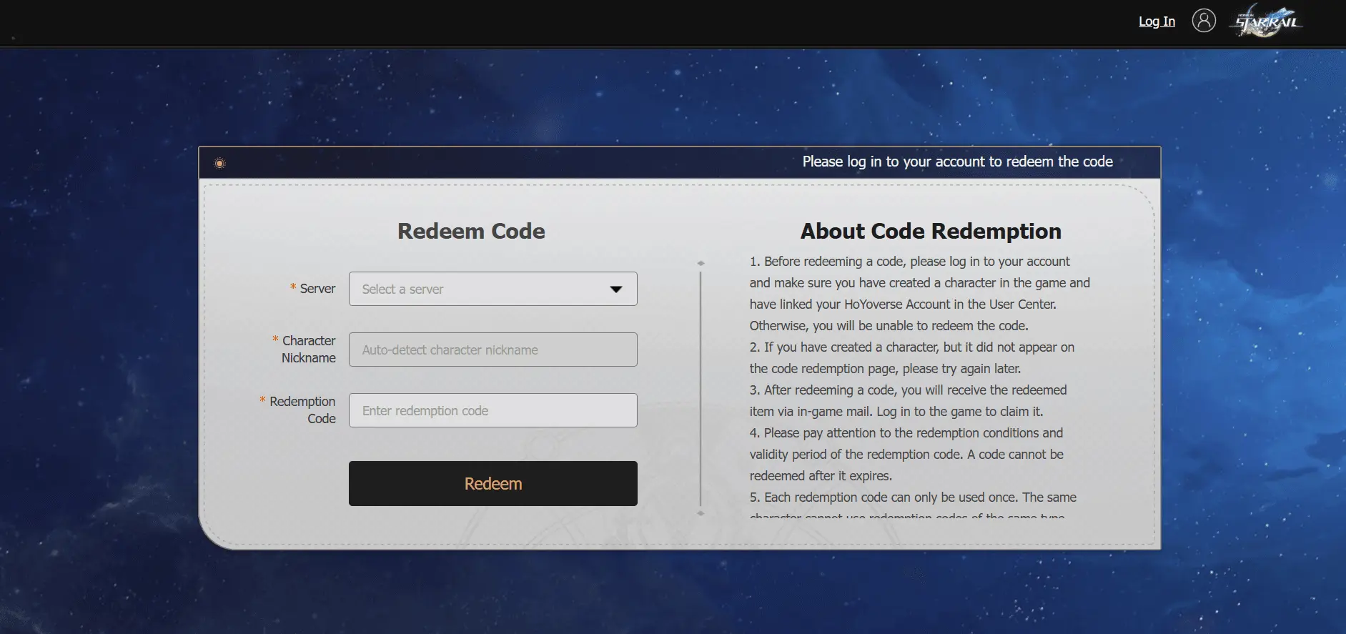Click the scrollbar top arrow beside rules
Screen dimensions: 1346x634
(701, 263)
